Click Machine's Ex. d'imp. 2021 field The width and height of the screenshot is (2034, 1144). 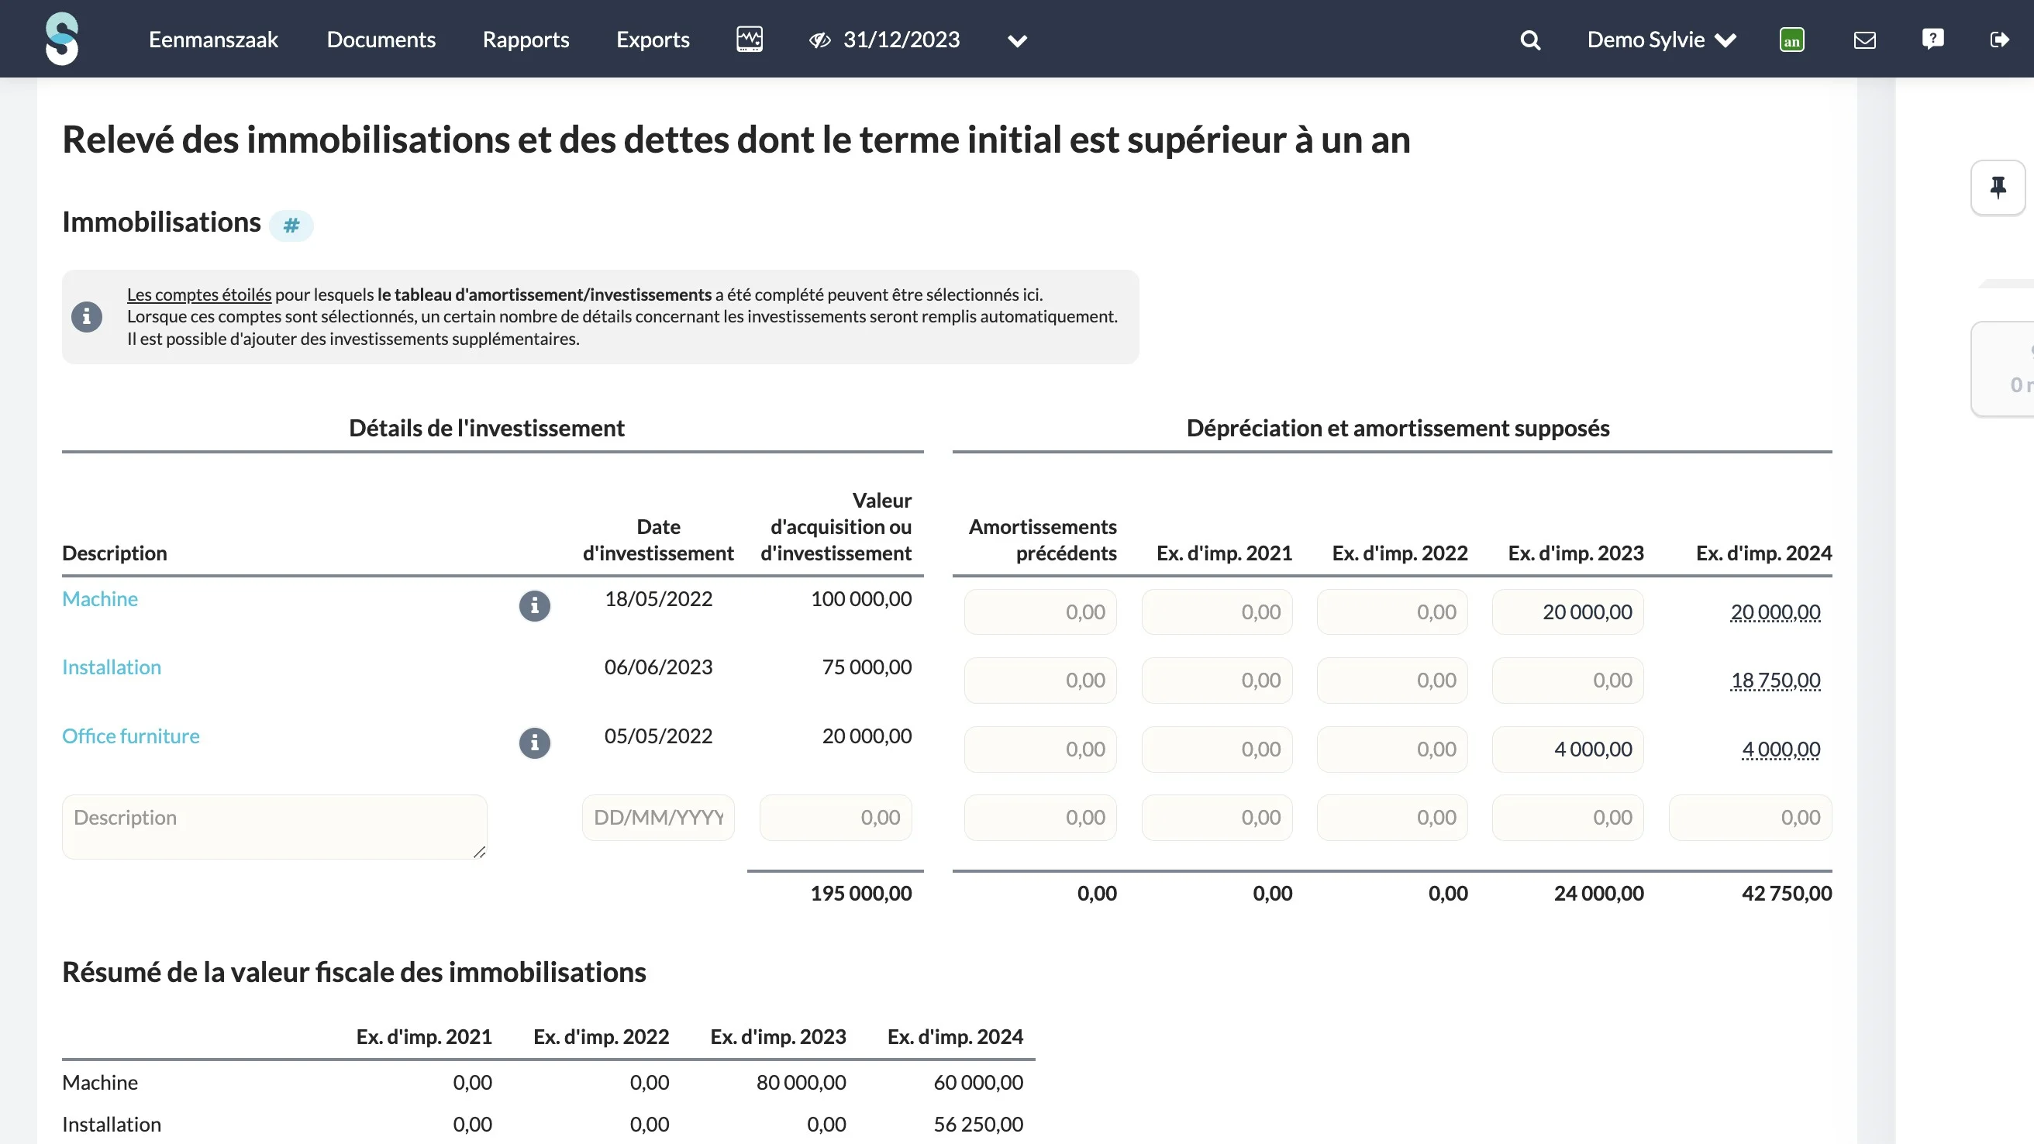(x=1217, y=612)
